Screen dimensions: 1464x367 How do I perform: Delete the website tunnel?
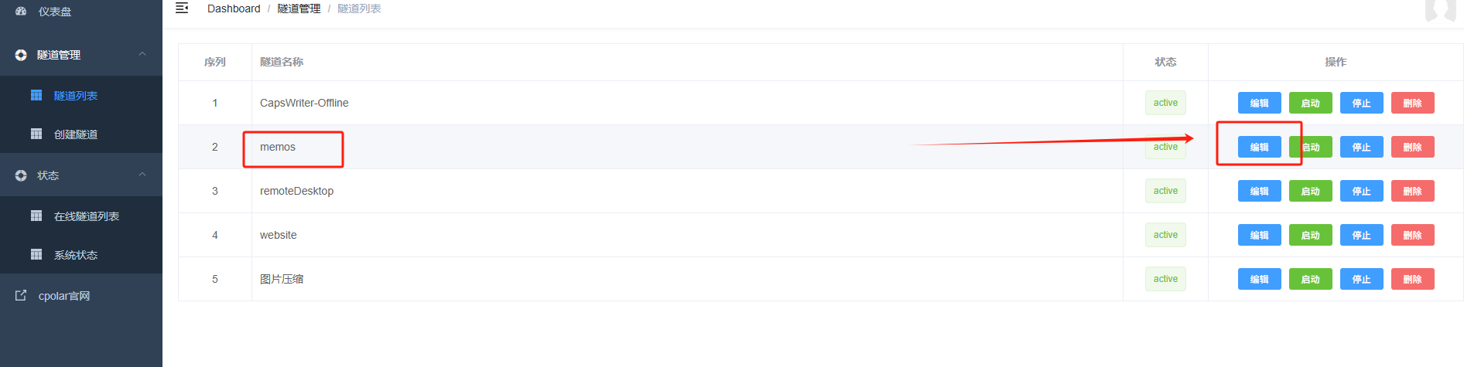tap(1412, 235)
